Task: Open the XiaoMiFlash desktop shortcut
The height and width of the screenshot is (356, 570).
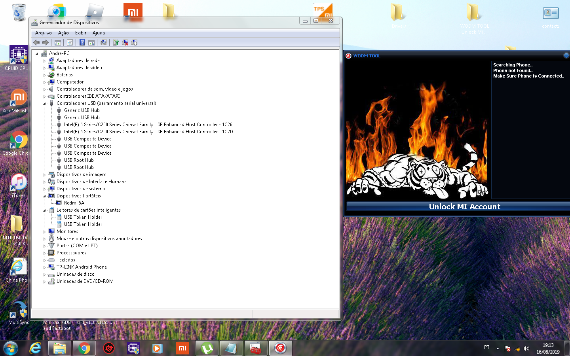Action: point(18,100)
